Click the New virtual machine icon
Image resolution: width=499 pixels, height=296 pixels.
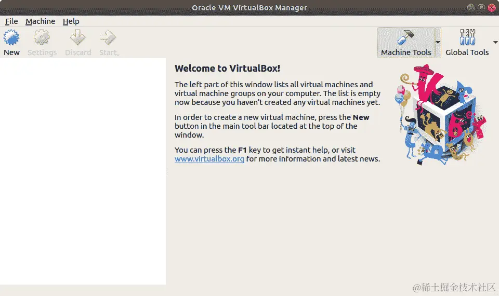11,37
